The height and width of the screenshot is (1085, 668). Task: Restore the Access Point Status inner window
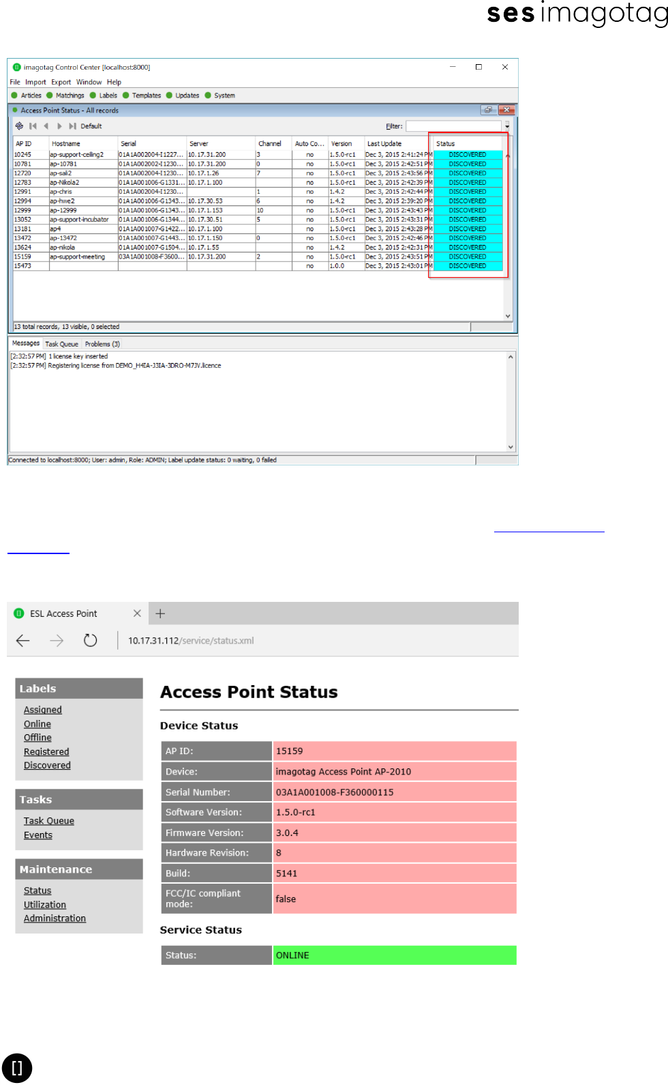488,110
